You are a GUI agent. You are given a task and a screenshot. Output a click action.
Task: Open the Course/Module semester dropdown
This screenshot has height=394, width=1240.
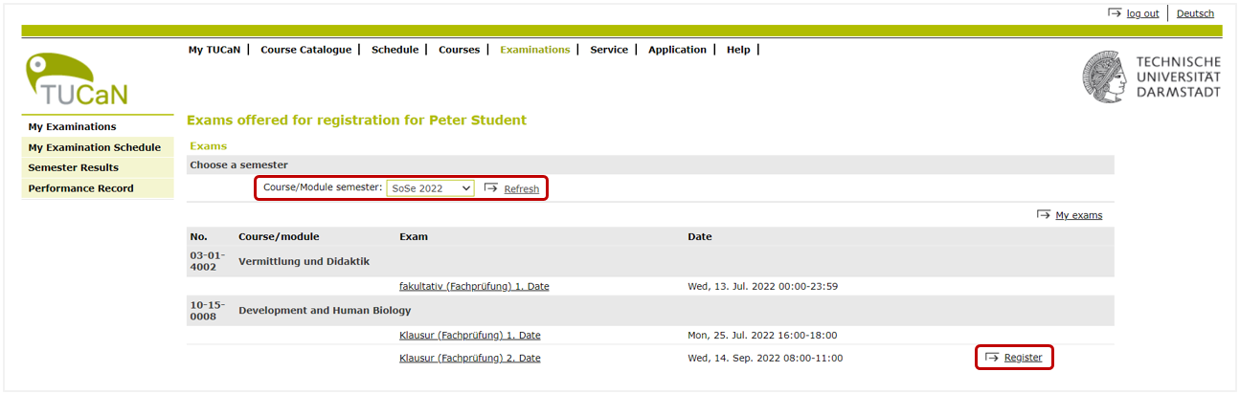(430, 188)
